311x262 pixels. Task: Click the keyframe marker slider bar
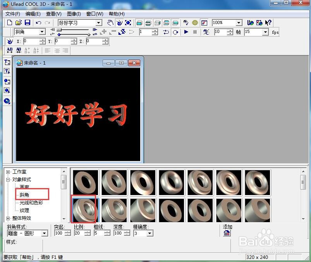point(74,34)
